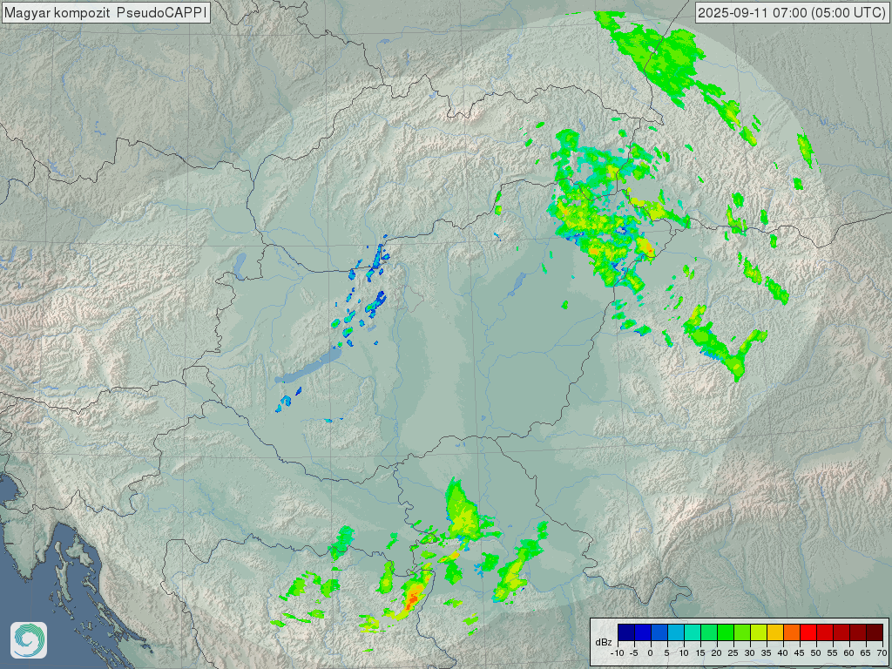Image resolution: width=892 pixels, height=669 pixels.
Task: Select the yellow 35 to 40 swatch
Action: coord(774,632)
